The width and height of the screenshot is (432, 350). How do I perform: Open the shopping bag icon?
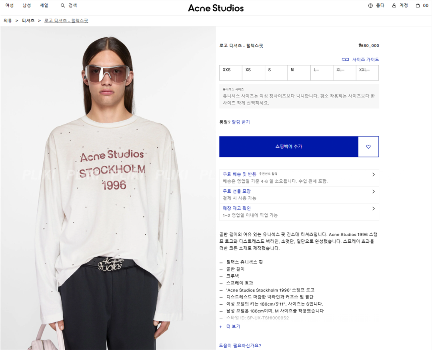point(418,6)
